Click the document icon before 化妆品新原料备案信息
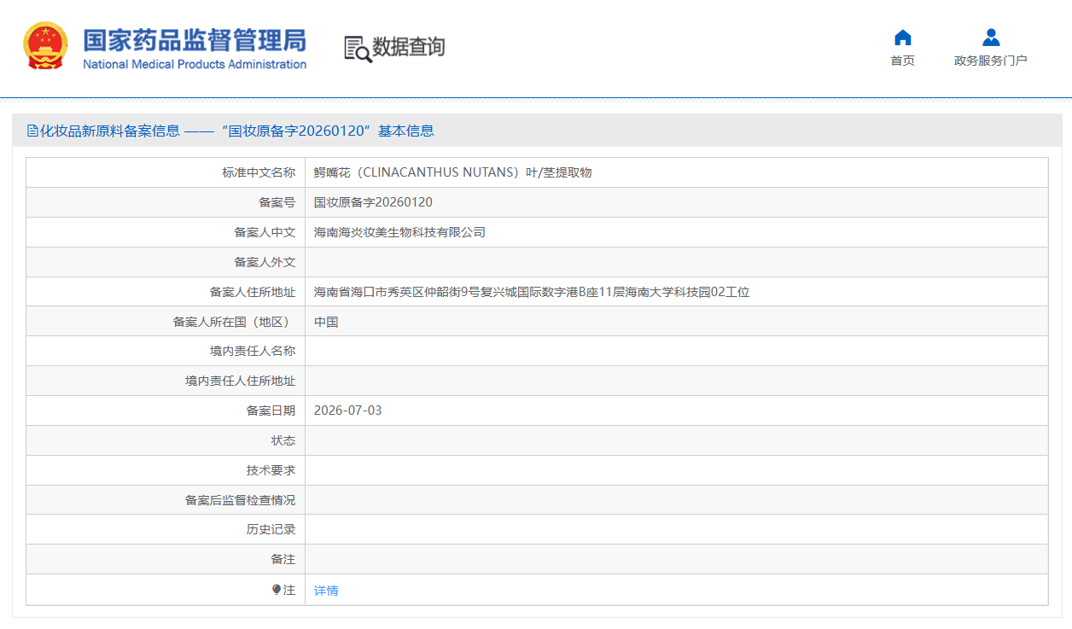 32,131
